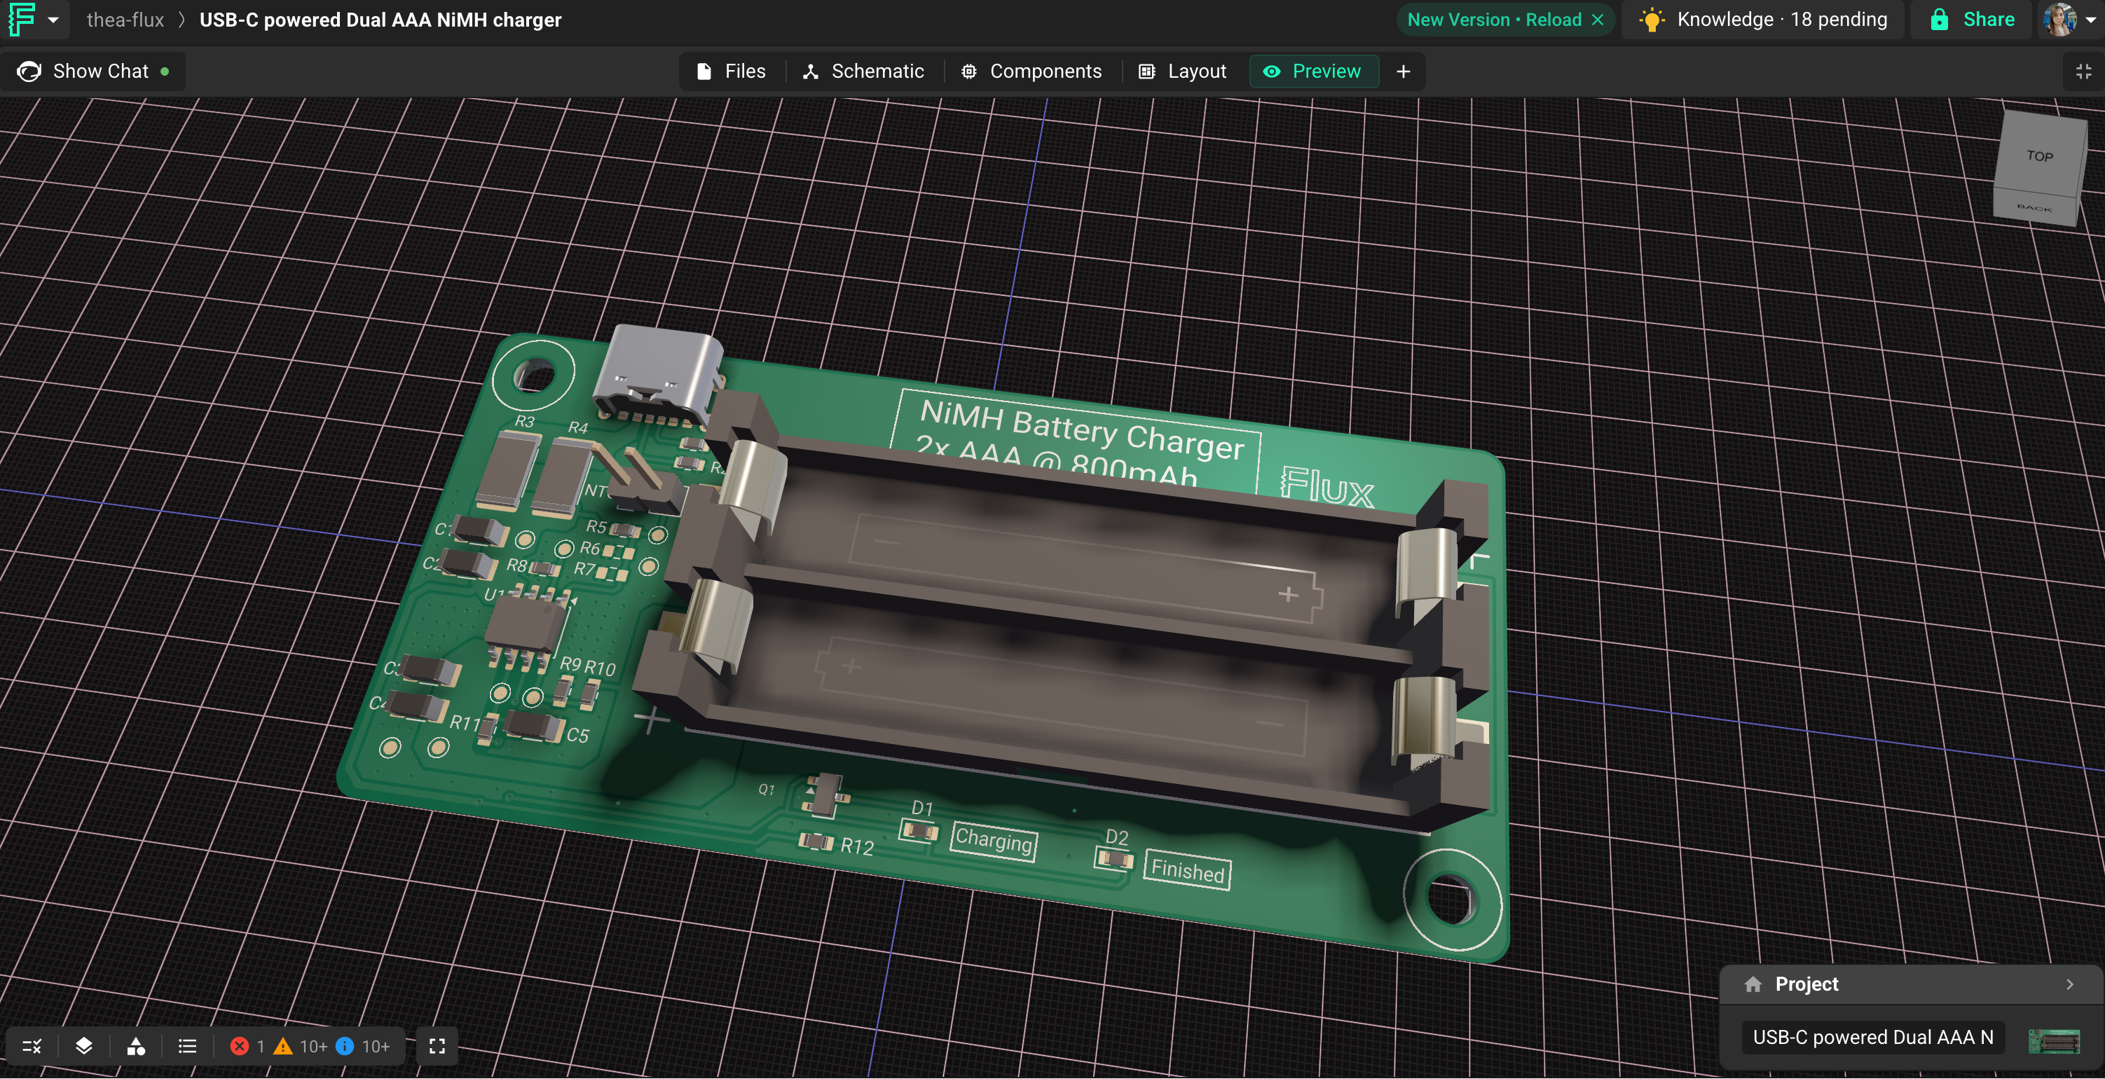Expand the Project panel chevron

2070,984
